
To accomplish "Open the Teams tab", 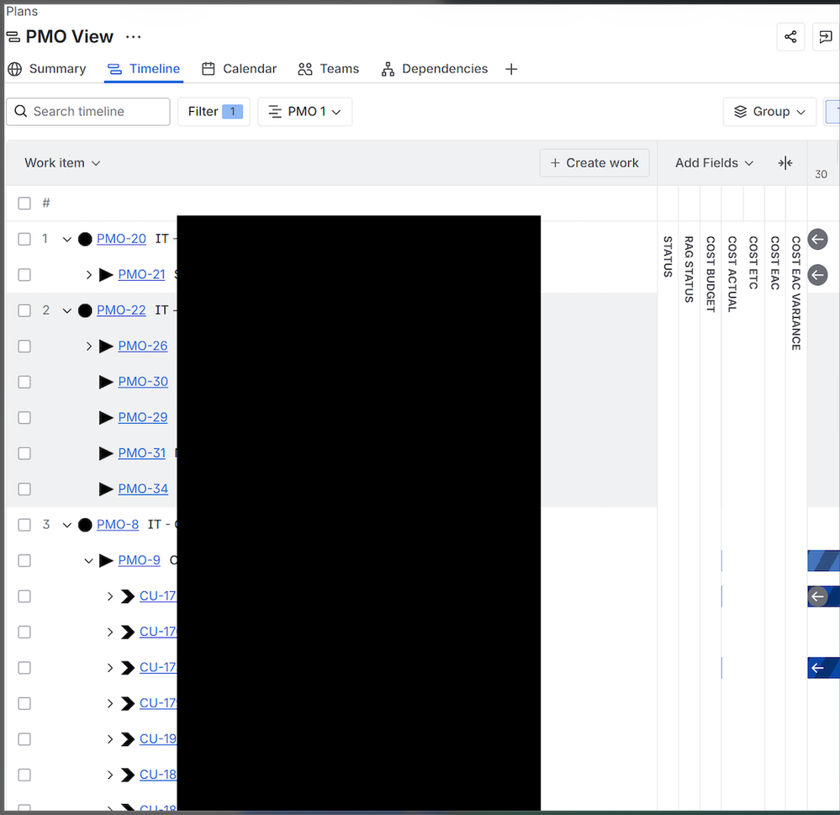I will [329, 69].
